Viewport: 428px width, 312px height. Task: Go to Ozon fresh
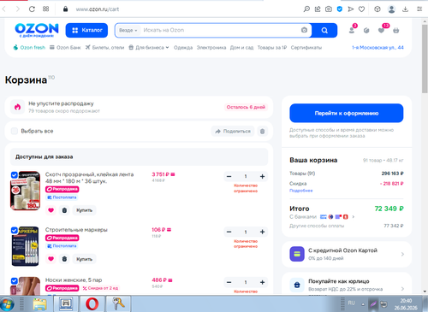click(x=29, y=47)
